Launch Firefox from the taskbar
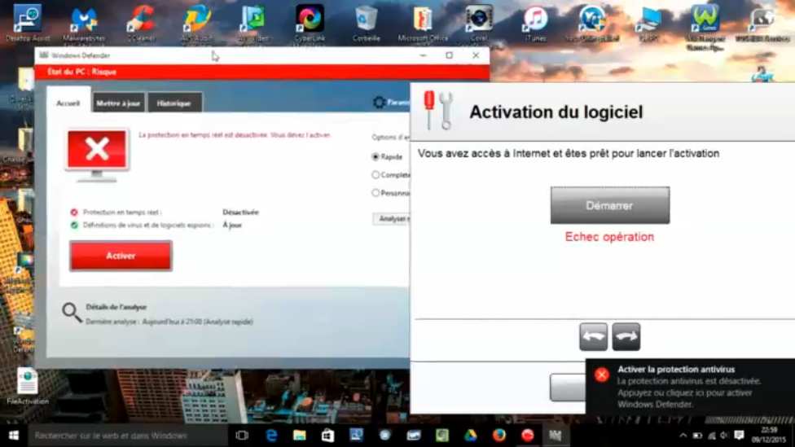795x447 pixels. tap(499, 436)
